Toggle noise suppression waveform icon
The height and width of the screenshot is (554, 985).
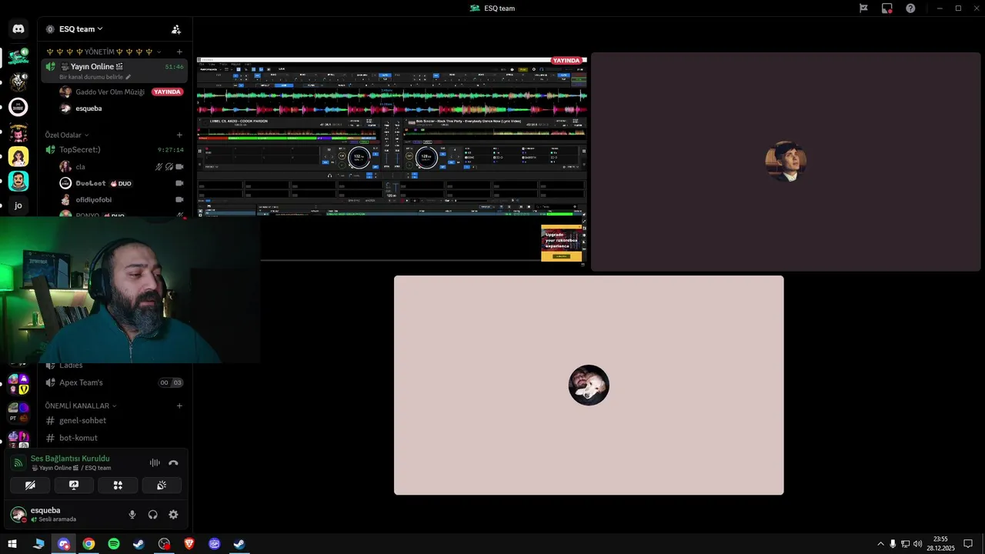[x=155, y=462]
